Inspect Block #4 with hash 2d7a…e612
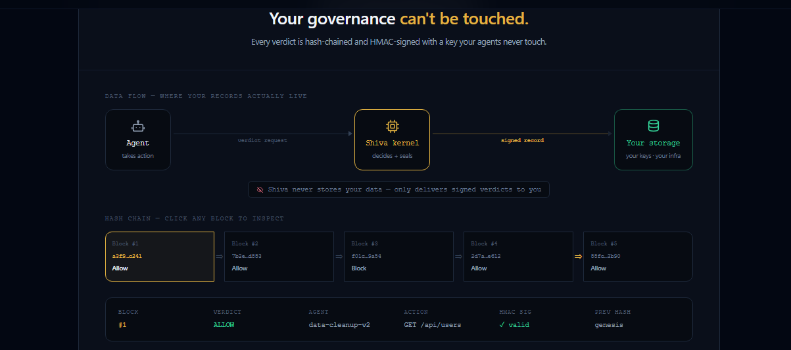This screenshot has height=350, width=791. (519, 257)
